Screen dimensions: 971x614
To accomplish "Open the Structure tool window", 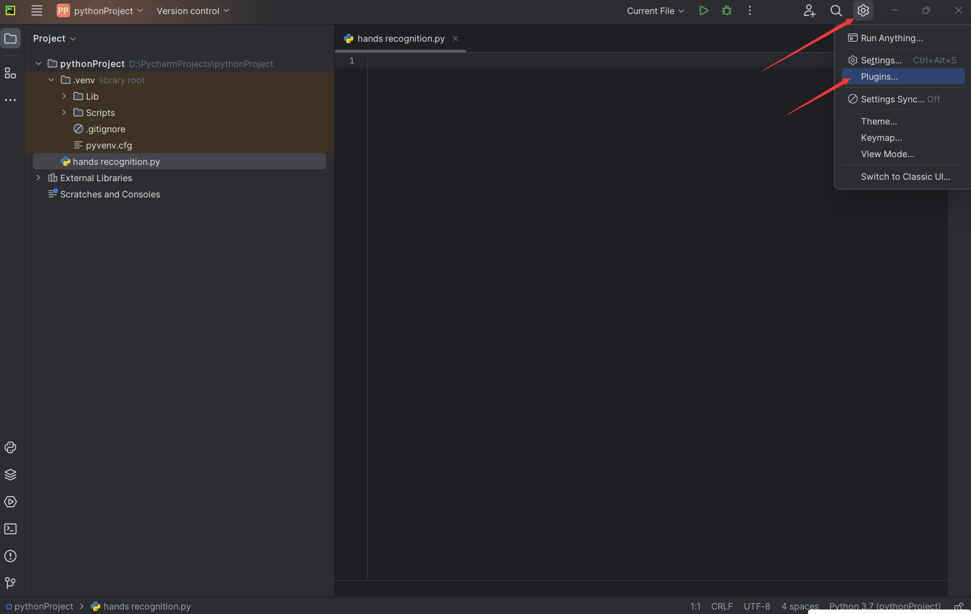I will click(10, 73).
